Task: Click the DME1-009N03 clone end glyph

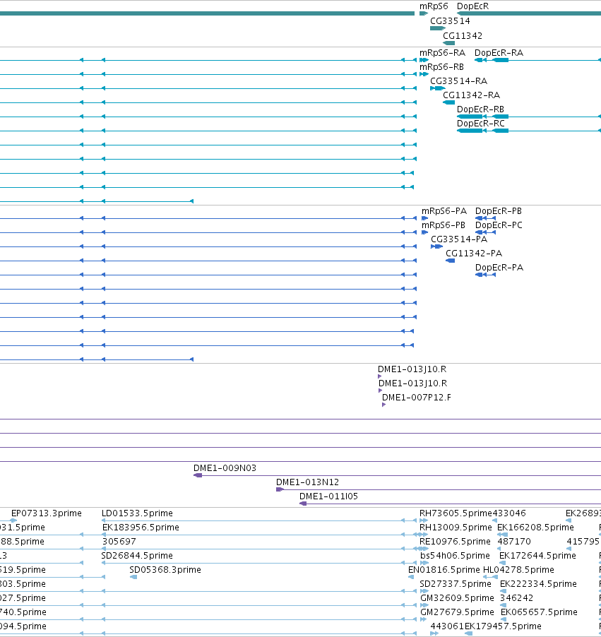Action: 198,475
